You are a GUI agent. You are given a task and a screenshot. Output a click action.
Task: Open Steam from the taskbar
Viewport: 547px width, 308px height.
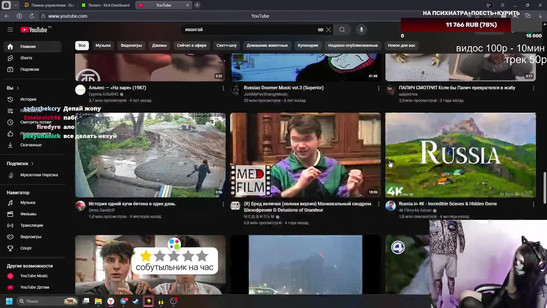(x=135, y=301)
